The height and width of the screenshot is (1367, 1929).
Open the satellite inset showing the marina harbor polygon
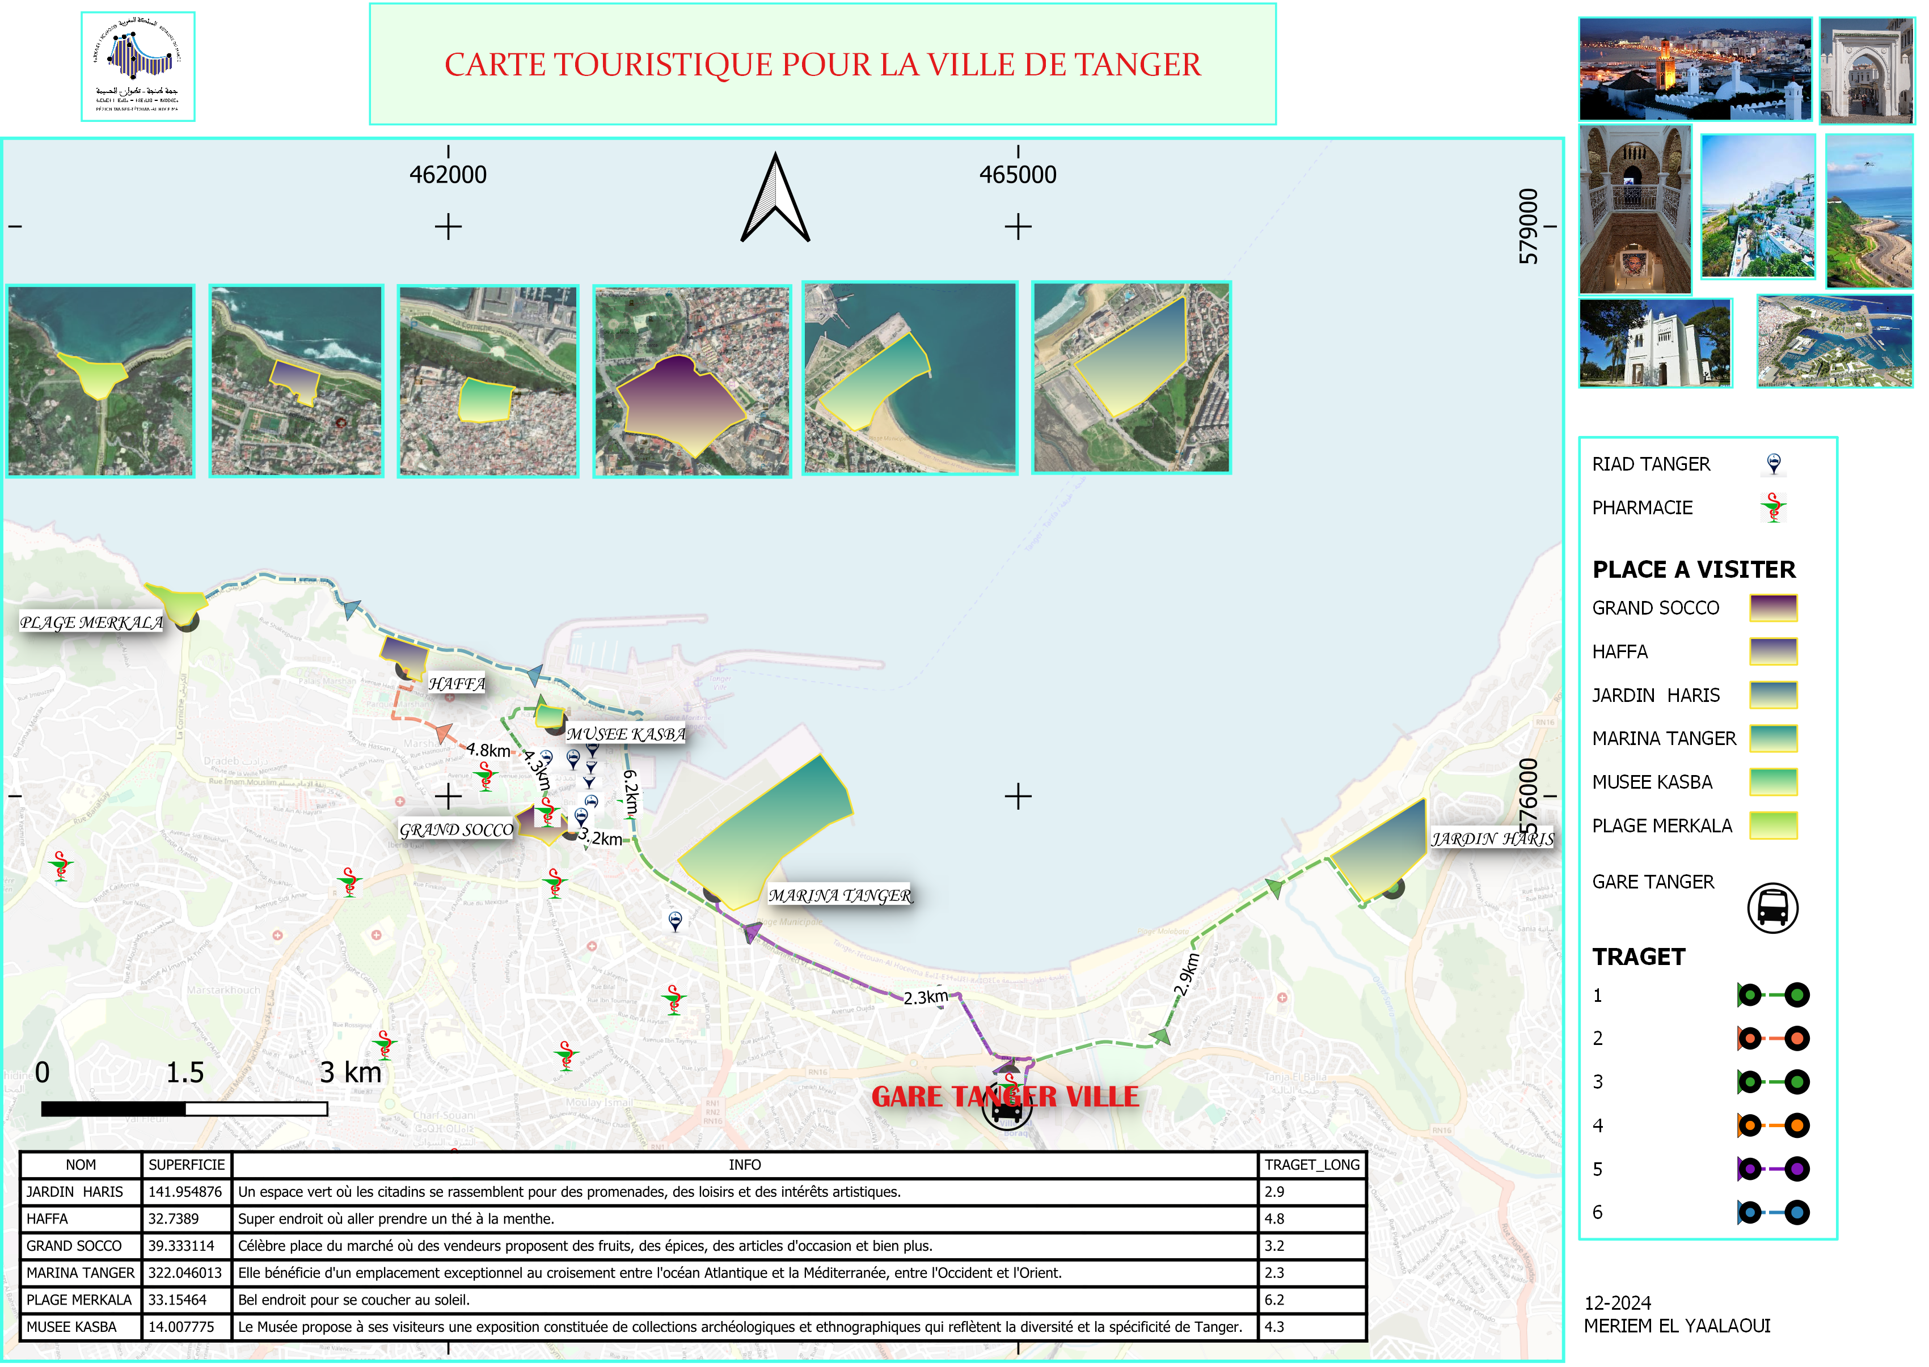click(910, 378)
